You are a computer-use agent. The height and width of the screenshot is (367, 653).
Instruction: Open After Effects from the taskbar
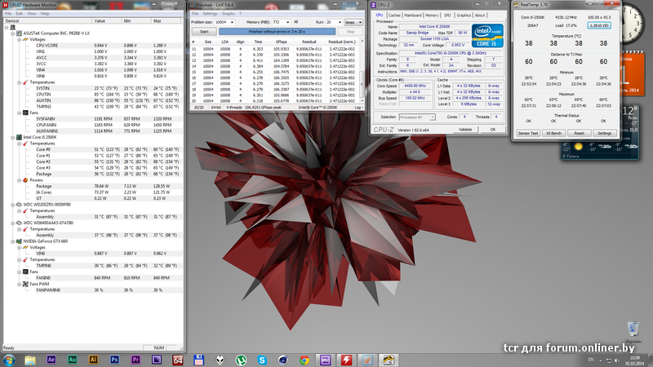click(x=51, y=360)
